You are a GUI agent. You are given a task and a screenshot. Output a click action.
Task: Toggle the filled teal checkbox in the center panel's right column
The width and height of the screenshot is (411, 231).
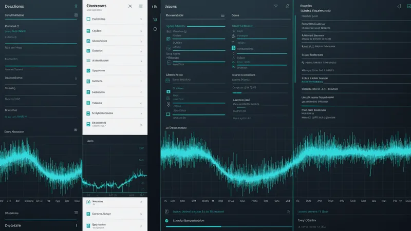click(x=234, y=48)
